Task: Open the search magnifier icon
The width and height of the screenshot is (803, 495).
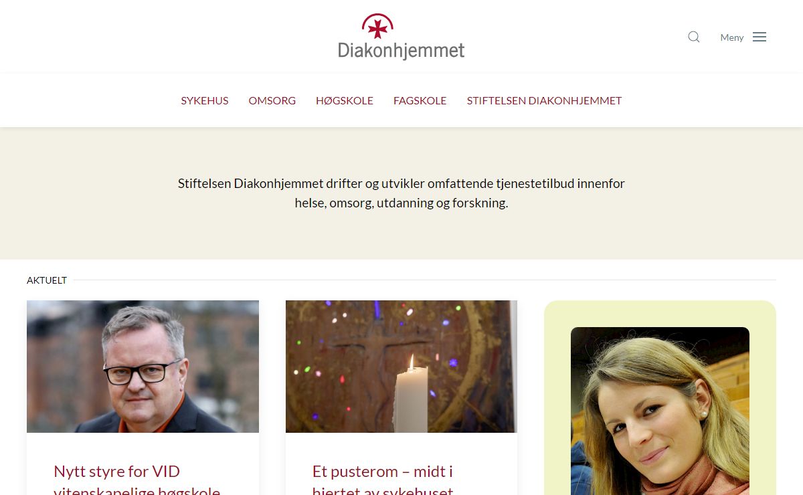Action: point(694,37)
